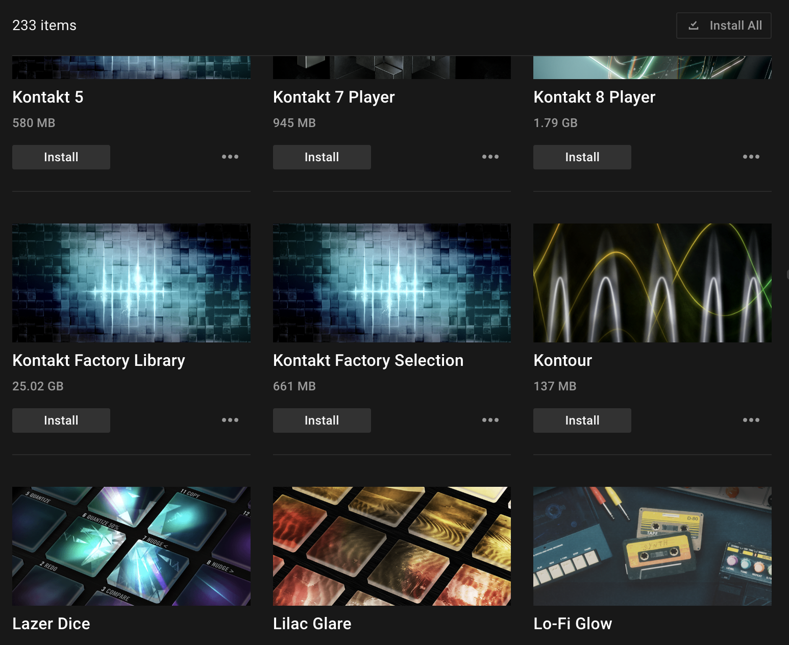Open more options for Kontakt 8 Player

pos(751,157)
